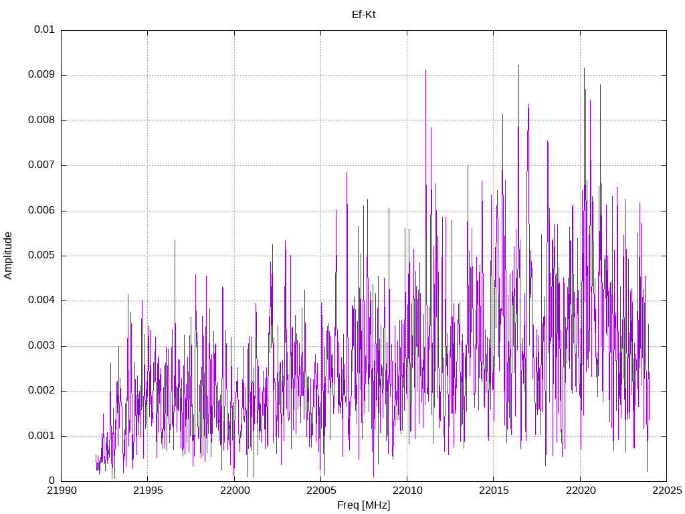
Task: Click the 22010 x-axis tick label
Action: 407,491
